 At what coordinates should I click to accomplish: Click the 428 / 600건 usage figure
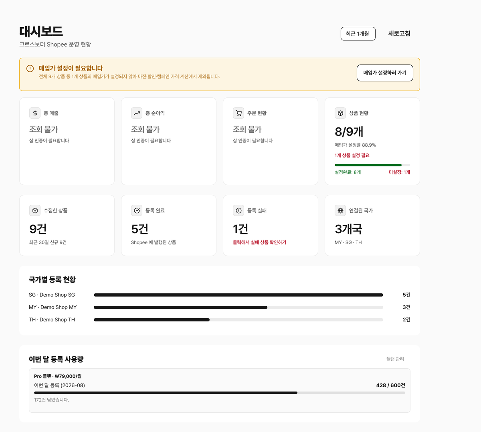(x=390, y=385)
